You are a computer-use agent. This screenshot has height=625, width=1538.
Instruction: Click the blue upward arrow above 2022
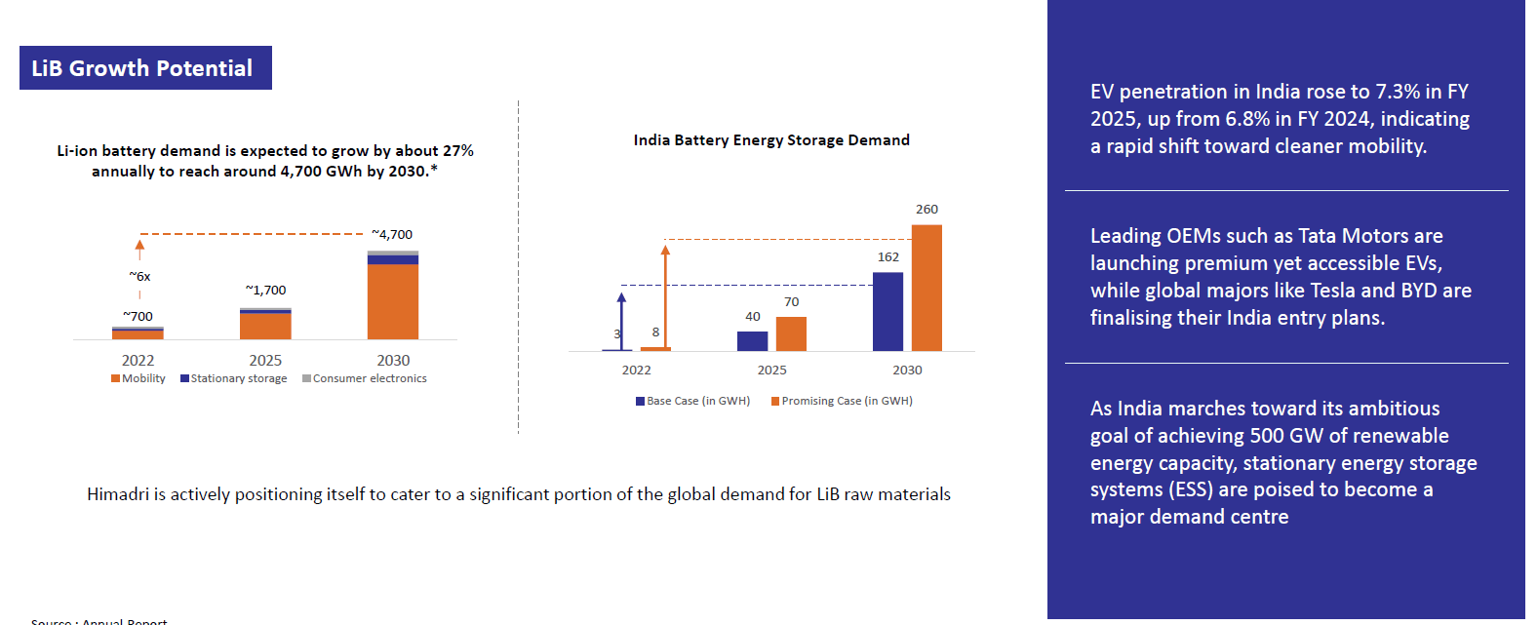click(x=621, y=320)
